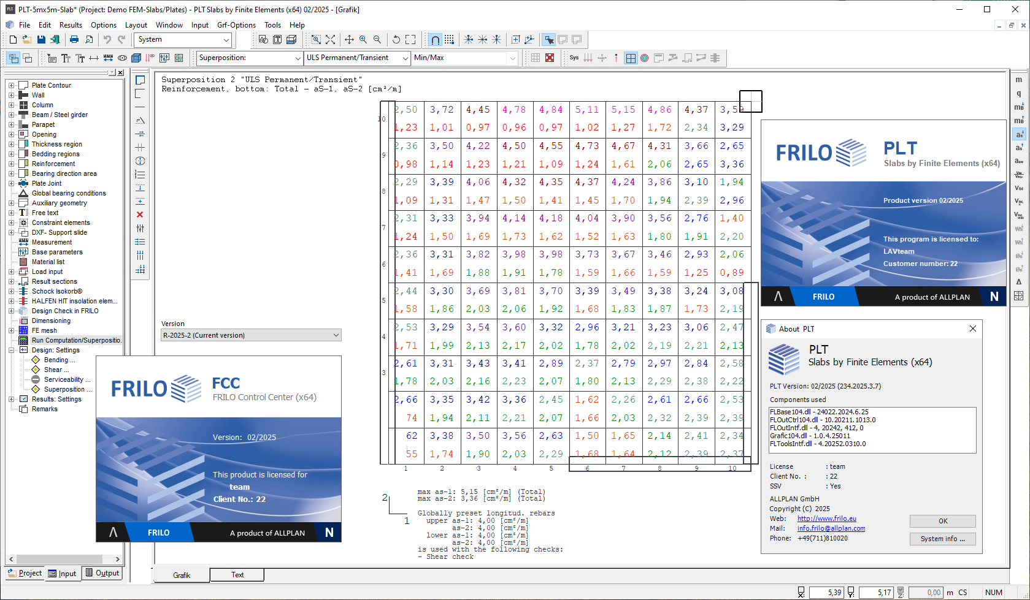Click the Rotate view icon
Screen dimensions: 1030x600
pyautogui.click(x=396, y=39)
